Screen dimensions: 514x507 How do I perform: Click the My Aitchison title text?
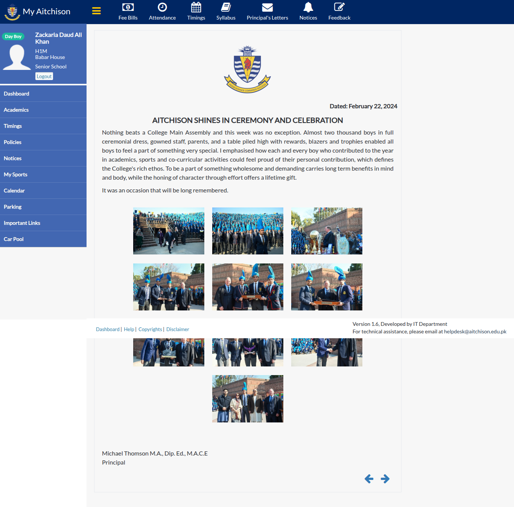pos(47,12)
